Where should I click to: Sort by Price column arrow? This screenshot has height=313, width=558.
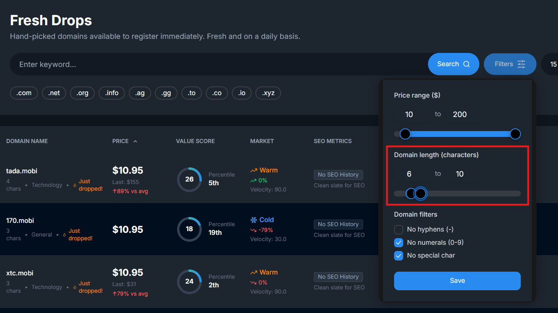click(135, 141)
